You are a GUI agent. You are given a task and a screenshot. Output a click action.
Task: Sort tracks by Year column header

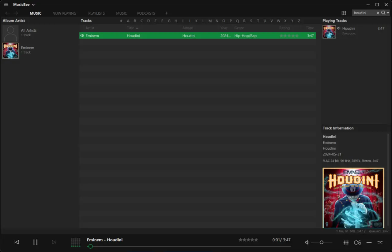point(224,28)
